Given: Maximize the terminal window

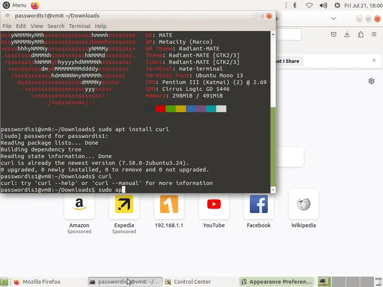Looking at the screenshot, I should tap(262, 16).
